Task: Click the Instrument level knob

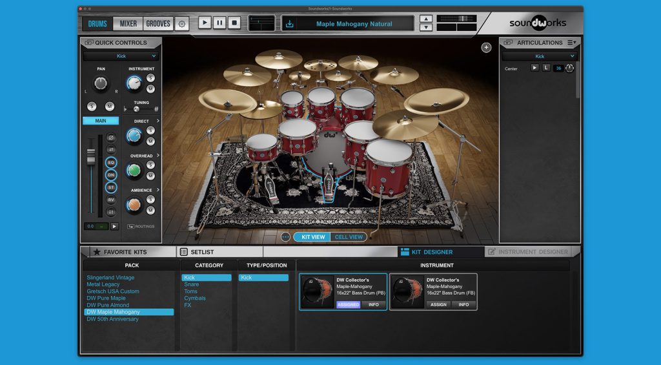Action: 134,83
